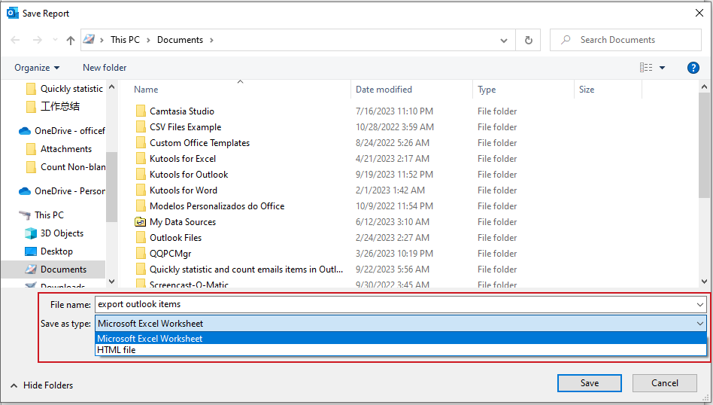713x405 pixels.
Task: Select Quickly statistic in navigation pane
Action: click(71, 89)
